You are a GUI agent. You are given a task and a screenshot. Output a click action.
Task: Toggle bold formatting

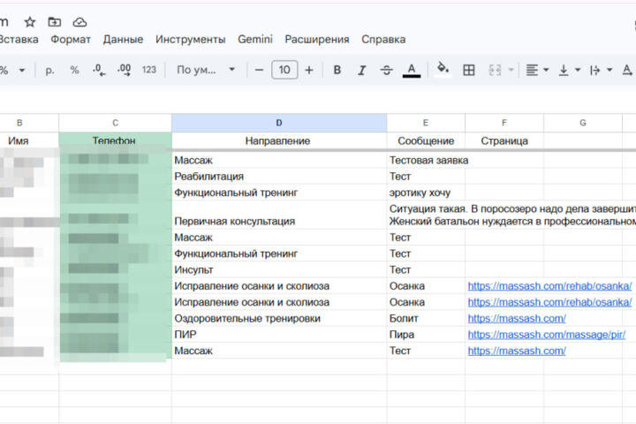[x=337, y=70]
